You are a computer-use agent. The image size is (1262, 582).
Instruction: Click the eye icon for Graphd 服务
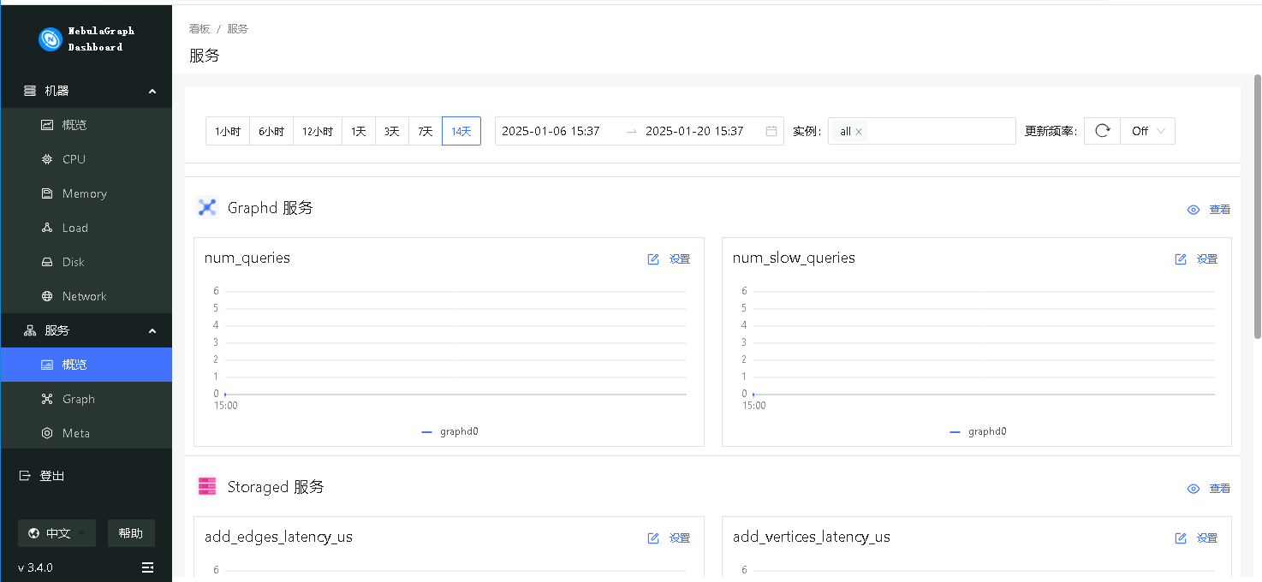coord(1194,210)
